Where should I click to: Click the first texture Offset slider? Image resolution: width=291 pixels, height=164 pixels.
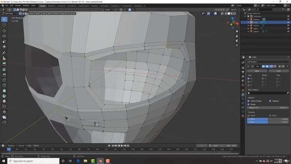[268, 119]
